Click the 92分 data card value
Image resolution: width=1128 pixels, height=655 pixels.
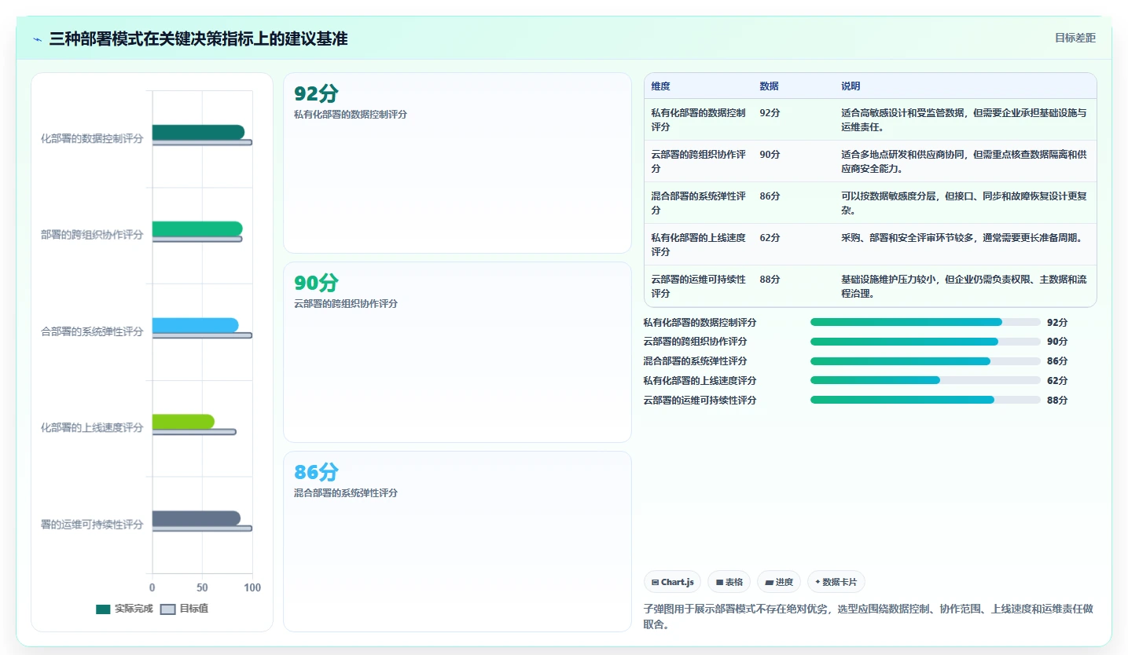(x=316, y=93)
